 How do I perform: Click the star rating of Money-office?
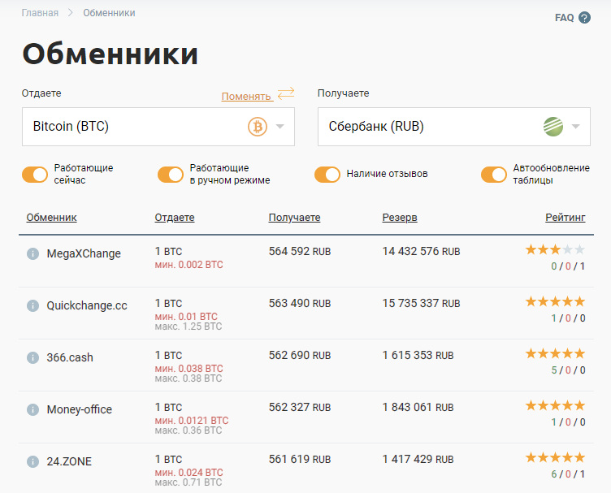pyautogui.click(x=555, y=405)
